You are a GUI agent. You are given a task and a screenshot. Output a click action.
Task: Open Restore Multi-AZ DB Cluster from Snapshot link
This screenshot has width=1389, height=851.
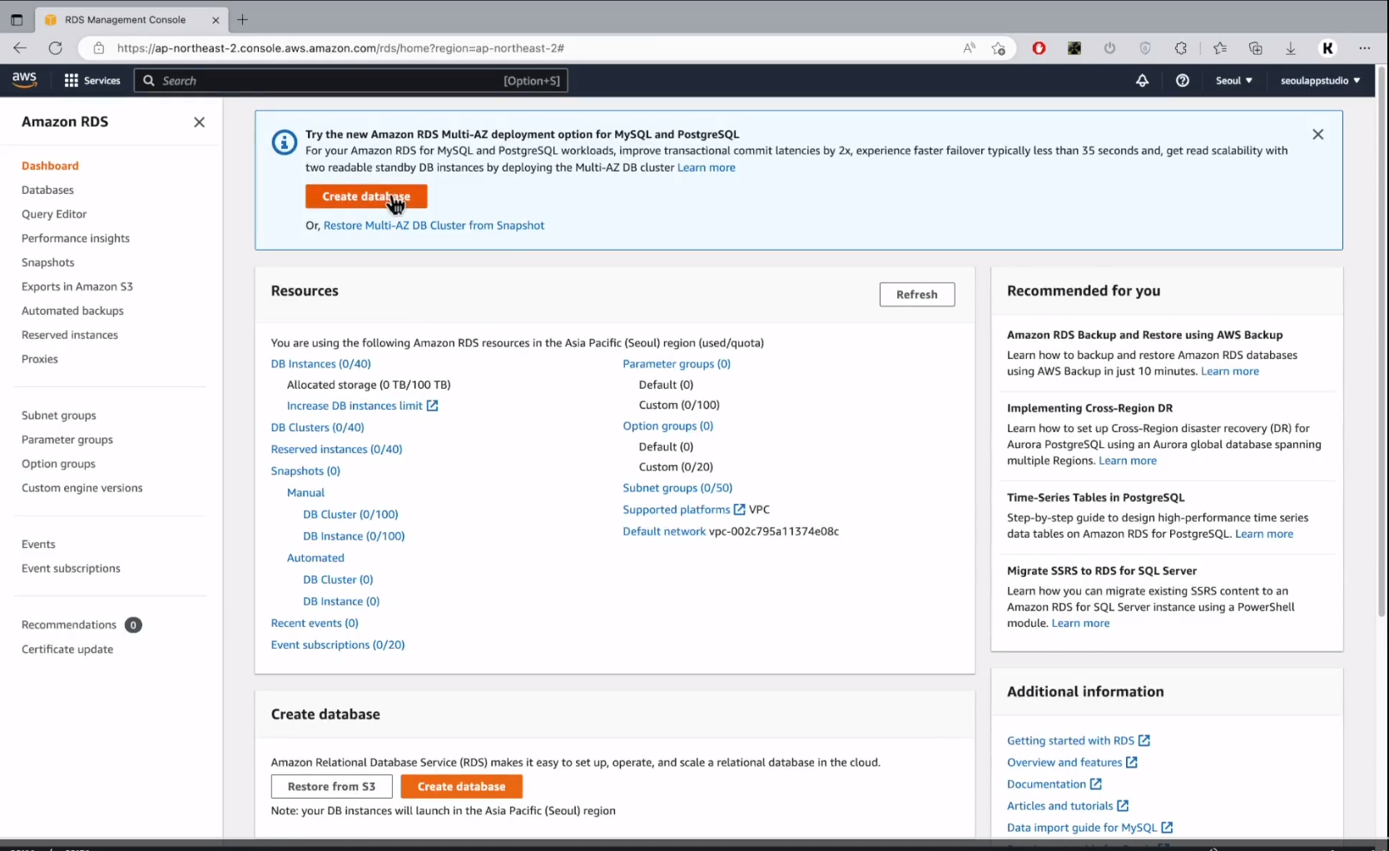[x=434, y=226]
